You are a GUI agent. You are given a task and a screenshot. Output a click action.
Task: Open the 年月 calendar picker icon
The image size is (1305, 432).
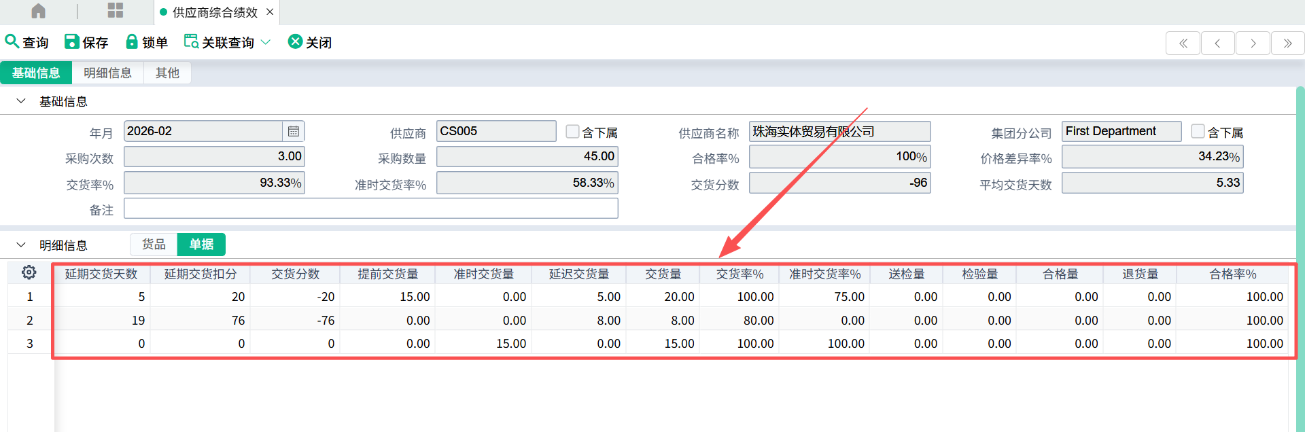coord(294,131)
